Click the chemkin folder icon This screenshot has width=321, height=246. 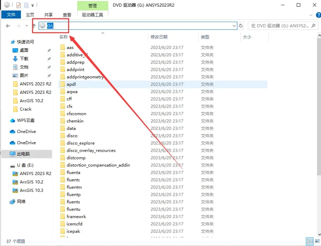63,121
